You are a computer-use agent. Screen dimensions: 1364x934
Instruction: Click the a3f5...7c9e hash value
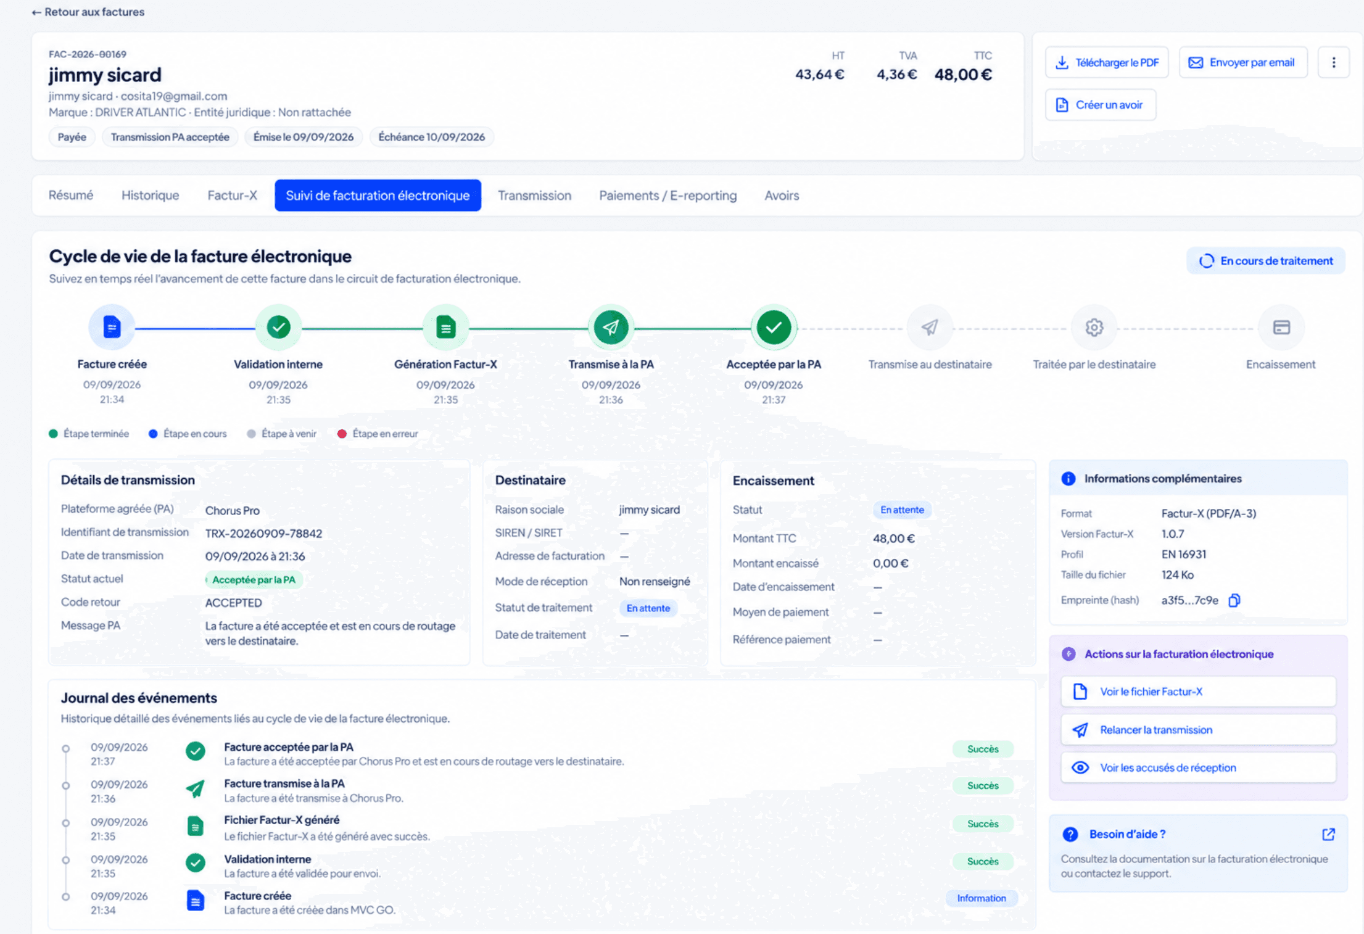1189,600
